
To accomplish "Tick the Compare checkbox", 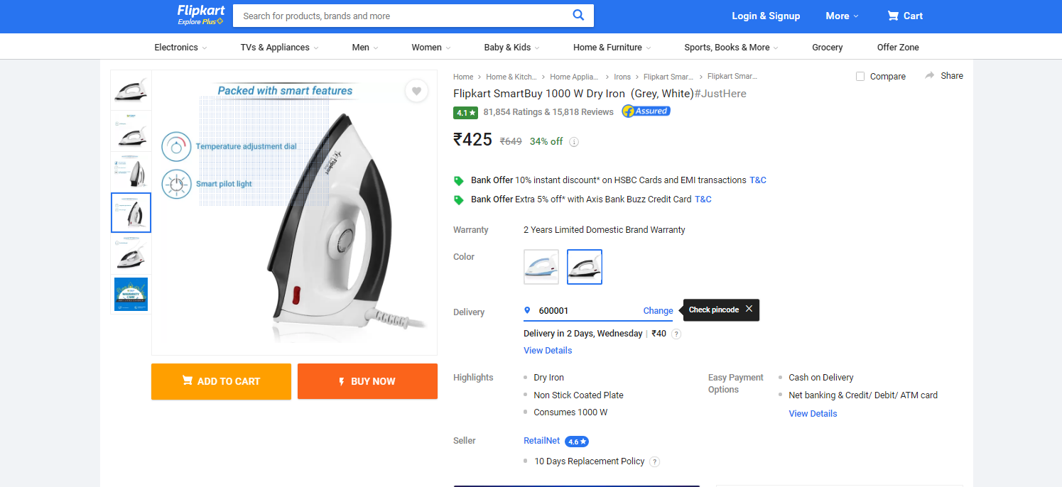I will pos(860,76).
